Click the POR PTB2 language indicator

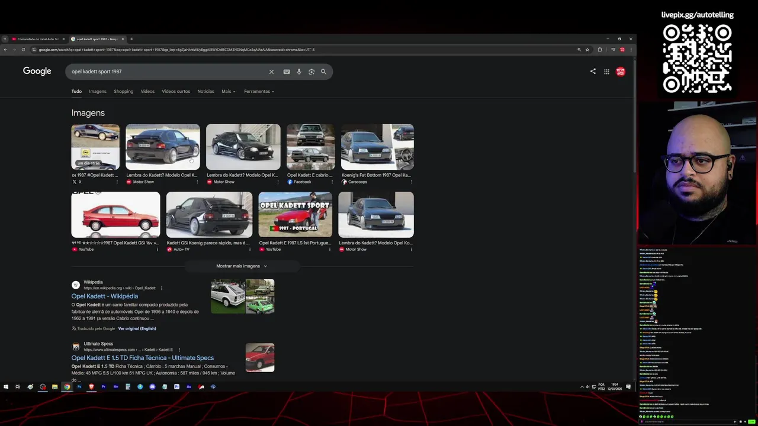coord(602,387)
